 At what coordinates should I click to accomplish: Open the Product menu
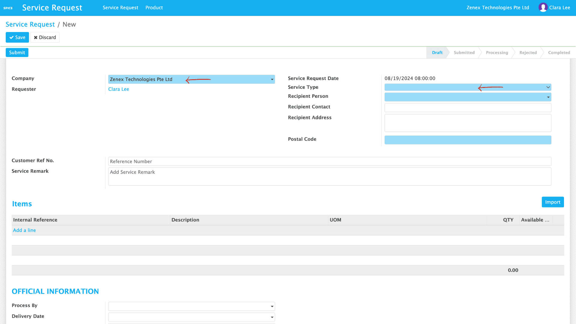pos(154,7)
